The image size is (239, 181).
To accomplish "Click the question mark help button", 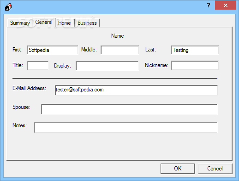I will coord(209,5).
